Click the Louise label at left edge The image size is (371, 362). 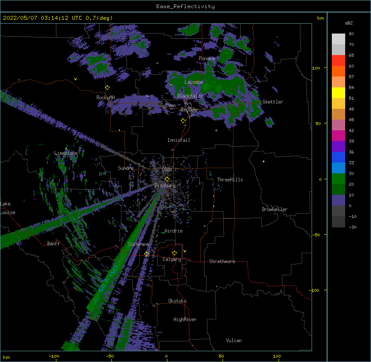click(x=8, y=212)
